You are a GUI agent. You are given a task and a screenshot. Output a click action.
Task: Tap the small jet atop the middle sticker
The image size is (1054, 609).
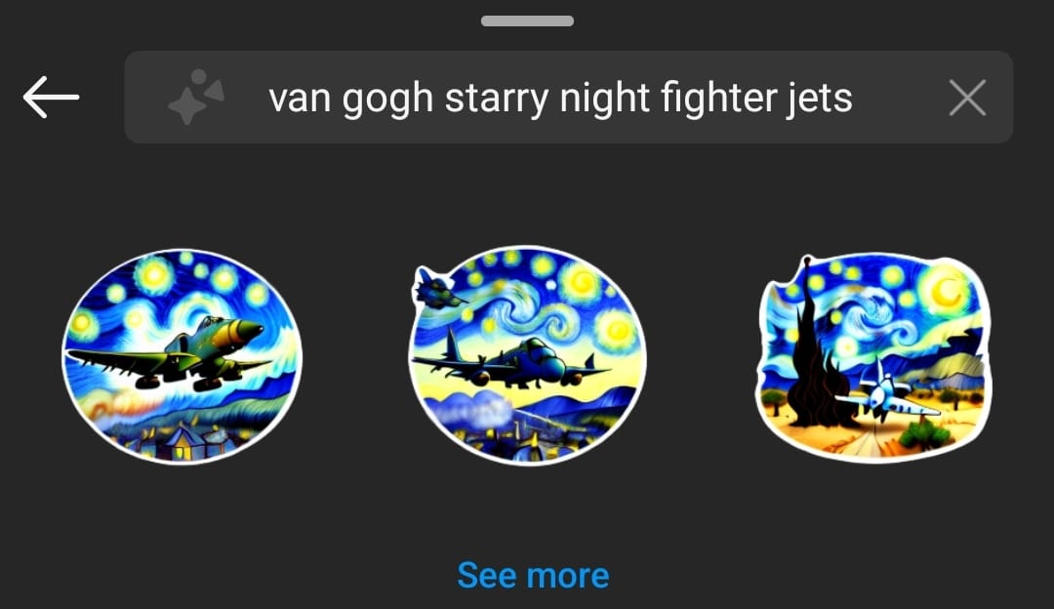point(436,288)
